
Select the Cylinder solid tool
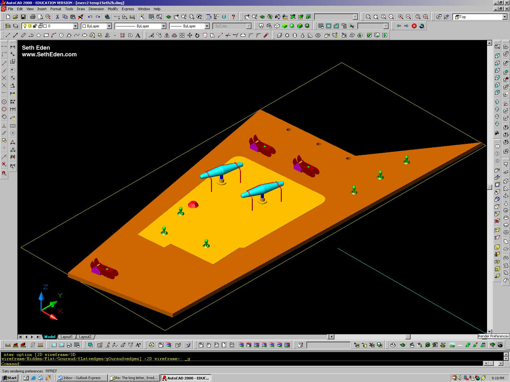tap(295, 35)
